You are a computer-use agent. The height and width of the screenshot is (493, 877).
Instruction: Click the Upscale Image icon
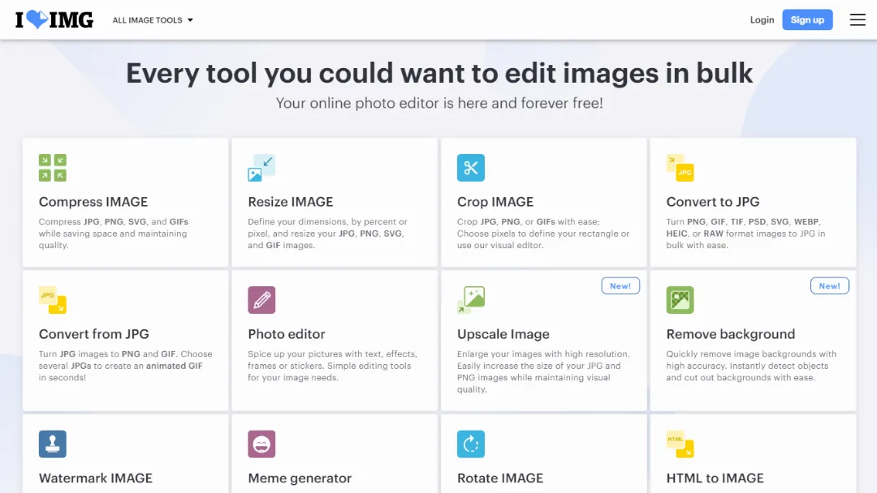point(471,300)
